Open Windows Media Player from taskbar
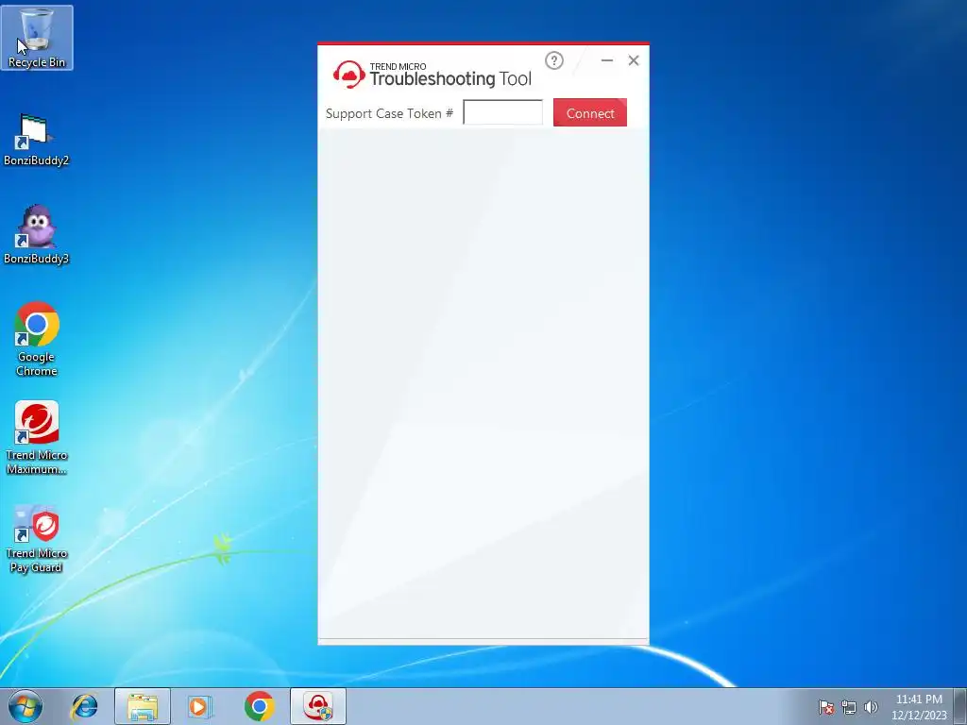This screenshot has height=725, width=967. tap(200, 706)
